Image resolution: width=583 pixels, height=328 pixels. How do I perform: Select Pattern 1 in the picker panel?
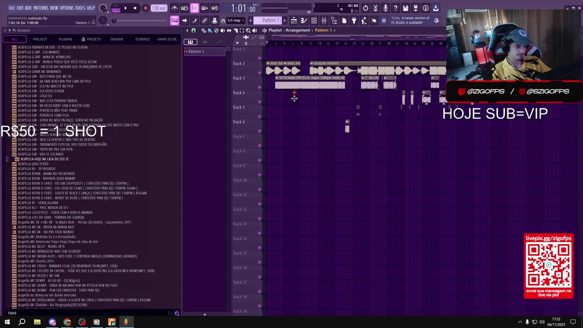(205, 51)
